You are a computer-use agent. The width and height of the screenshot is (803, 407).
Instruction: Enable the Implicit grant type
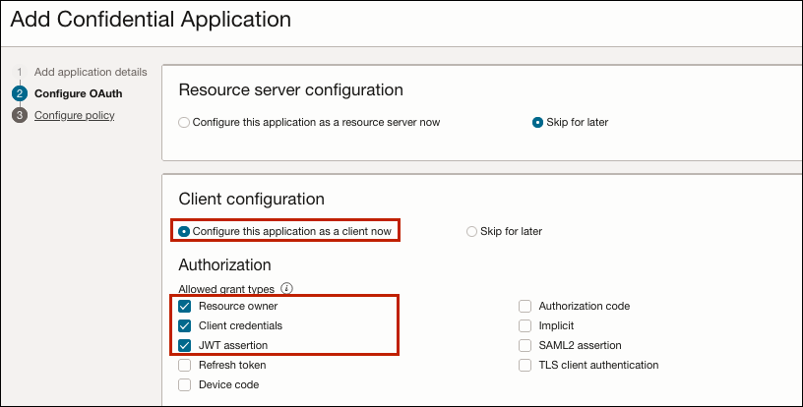pyautogui.click(x=525, y=325)
